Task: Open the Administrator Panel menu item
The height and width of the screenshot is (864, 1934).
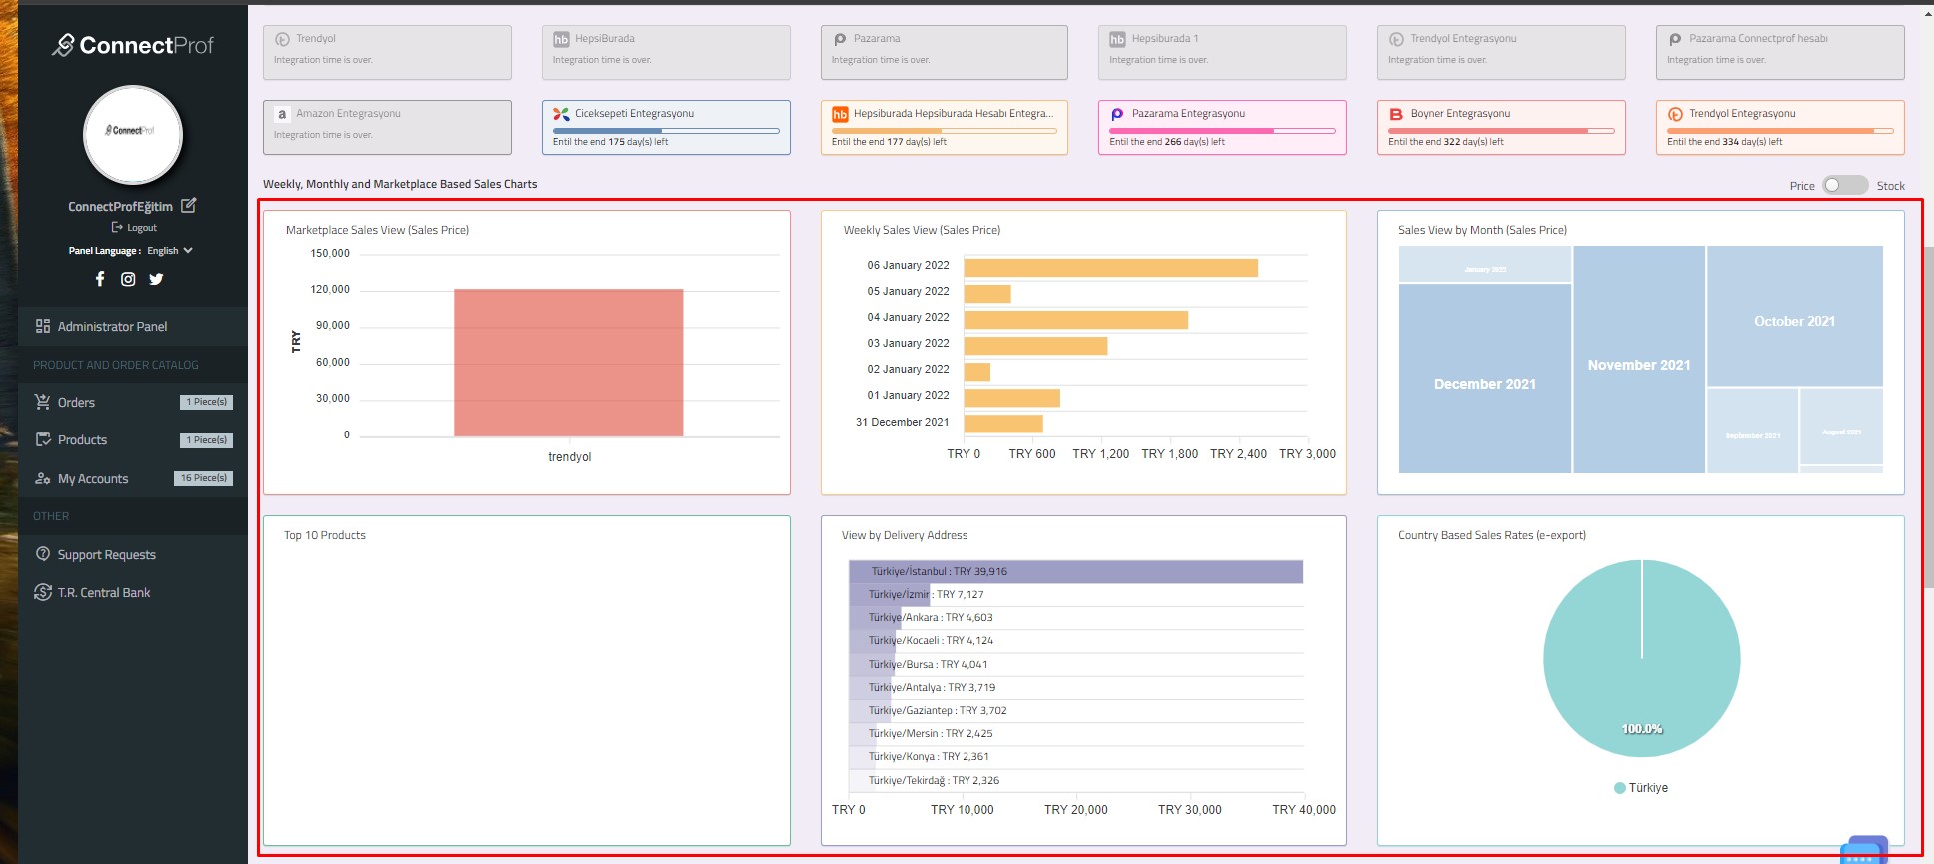Action: tap(112, 326)
